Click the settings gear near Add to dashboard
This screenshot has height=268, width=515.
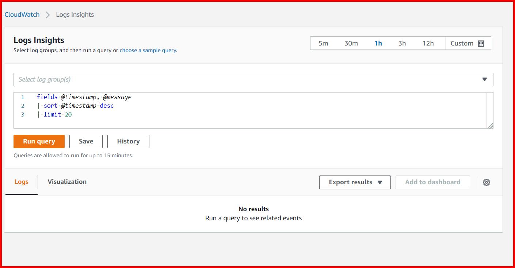[x=487, y=182]
